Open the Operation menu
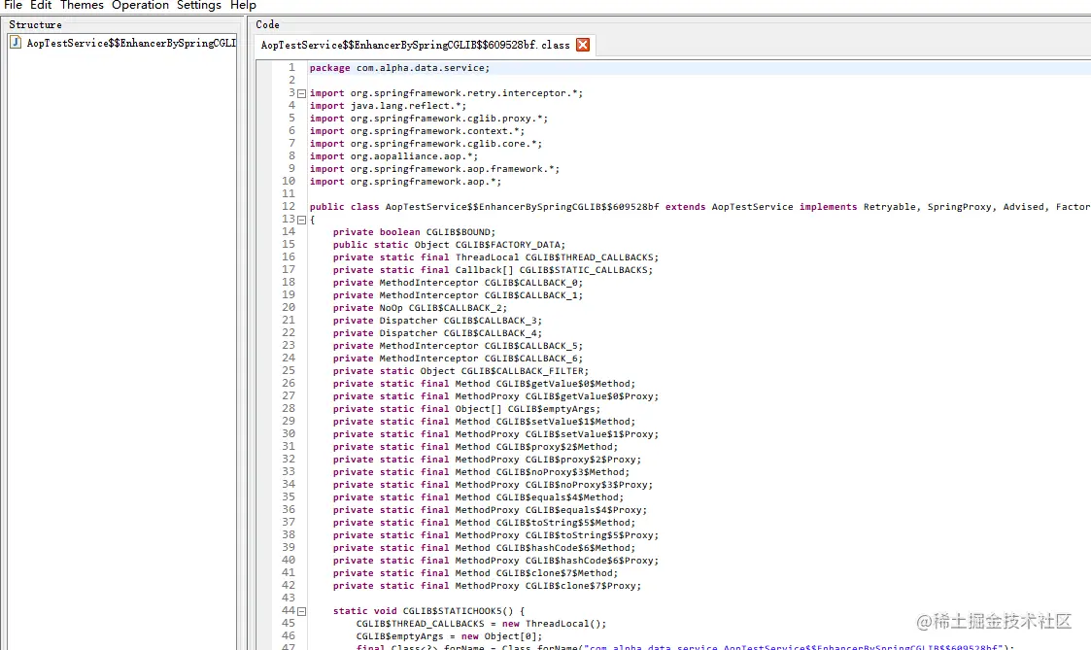Viewport: 1091px width, 650px height. coord(140,6)
